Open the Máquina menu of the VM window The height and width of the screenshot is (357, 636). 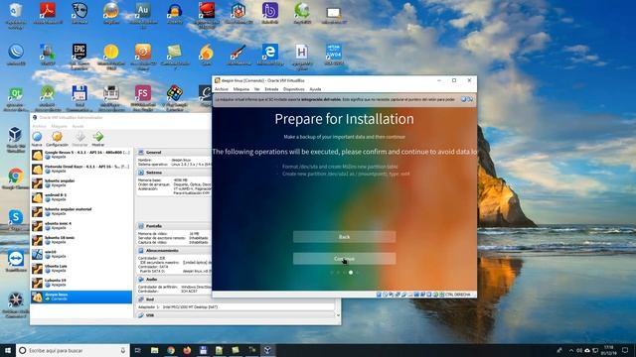pyautogui.click(x=241, y=89)
